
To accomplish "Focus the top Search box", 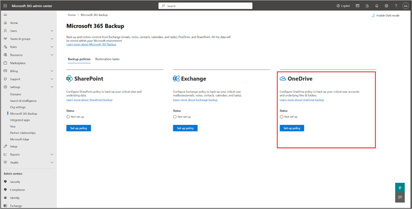I will tap(205, 6).
